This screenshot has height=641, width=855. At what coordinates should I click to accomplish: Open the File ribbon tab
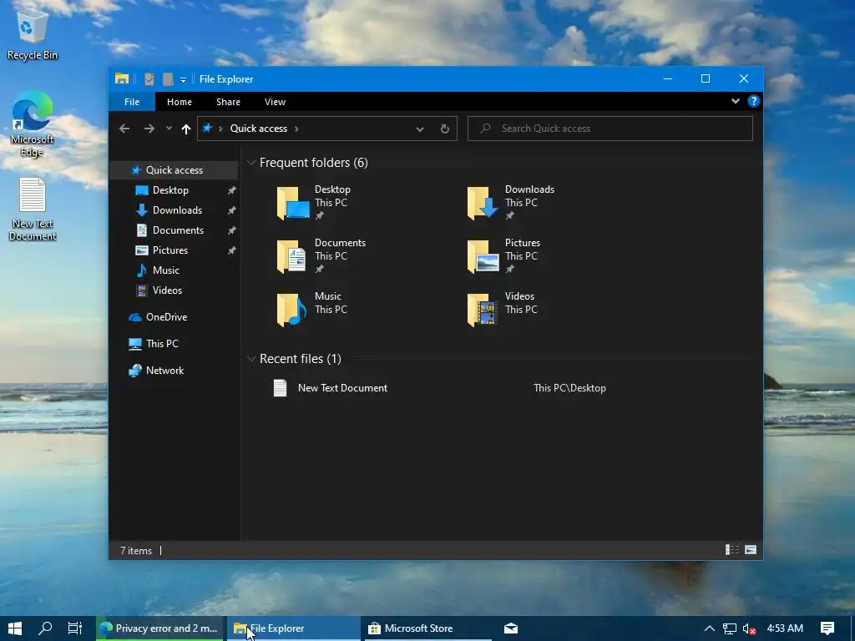coord(132,102)
